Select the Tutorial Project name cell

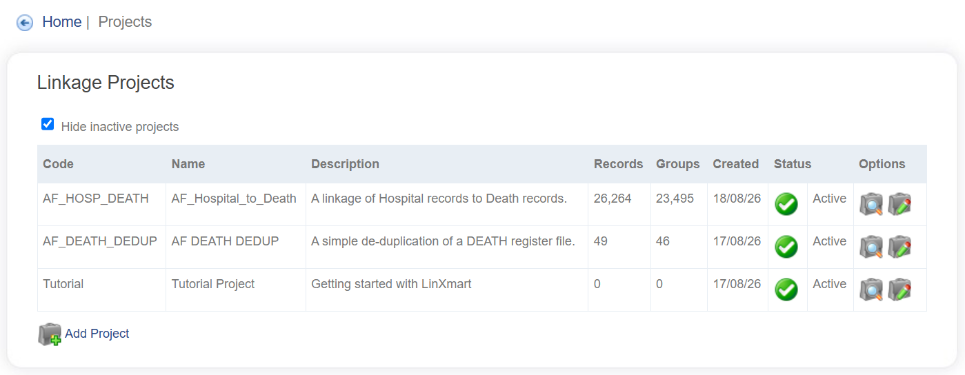coord(236,290)
